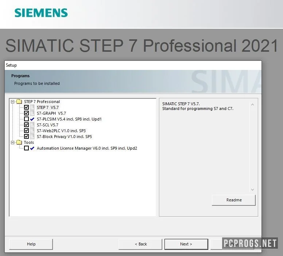Click the description scrollbar down arrow
Viewport: 283px width, 256px height.
pos(252,189)
